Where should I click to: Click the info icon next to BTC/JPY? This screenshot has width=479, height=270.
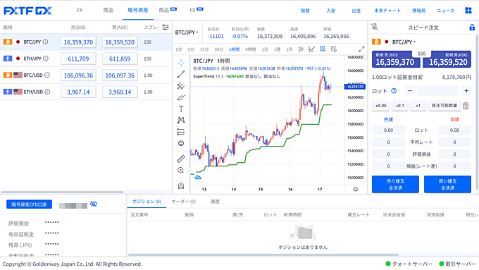pos(45,42)
